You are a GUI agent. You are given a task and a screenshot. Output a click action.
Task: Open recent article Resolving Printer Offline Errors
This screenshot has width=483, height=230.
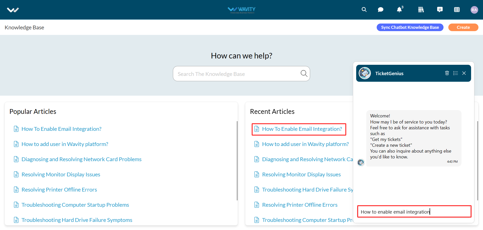(x=300, y=205)
